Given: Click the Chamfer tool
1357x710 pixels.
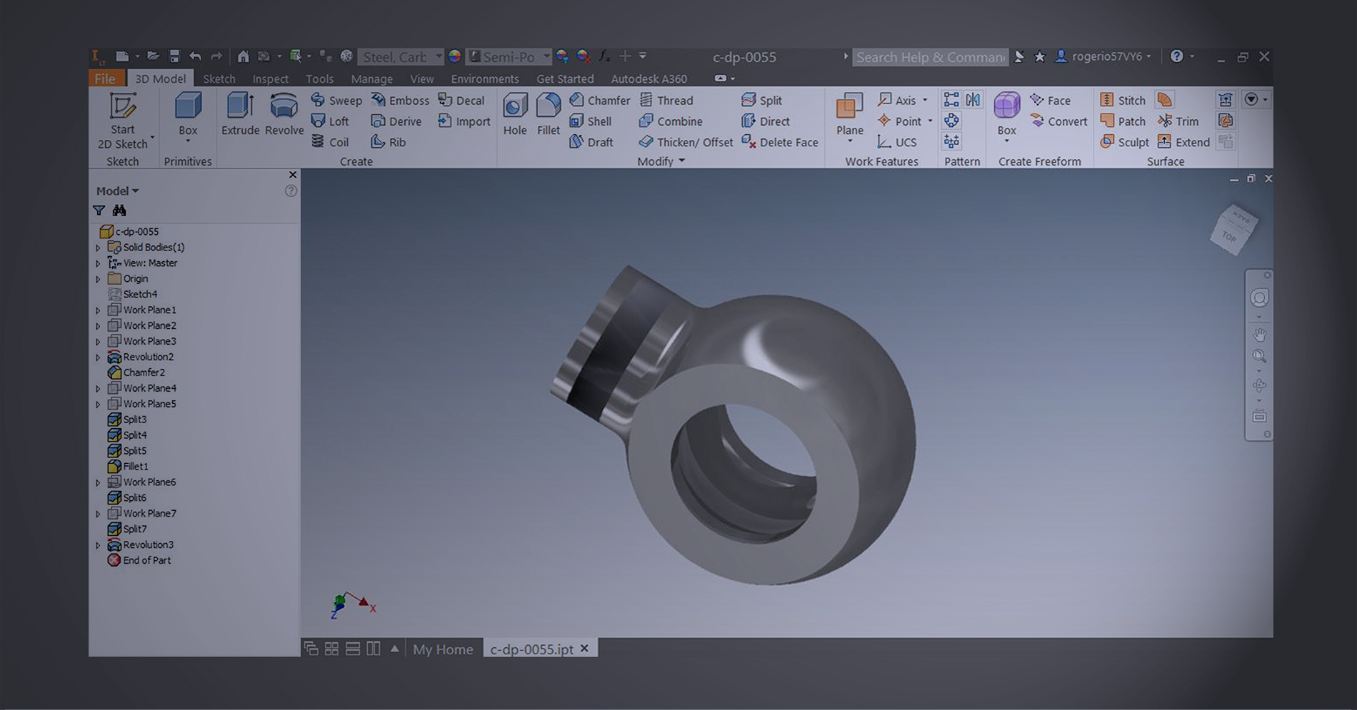Looking at the screenshot, I should coord(600,101).
